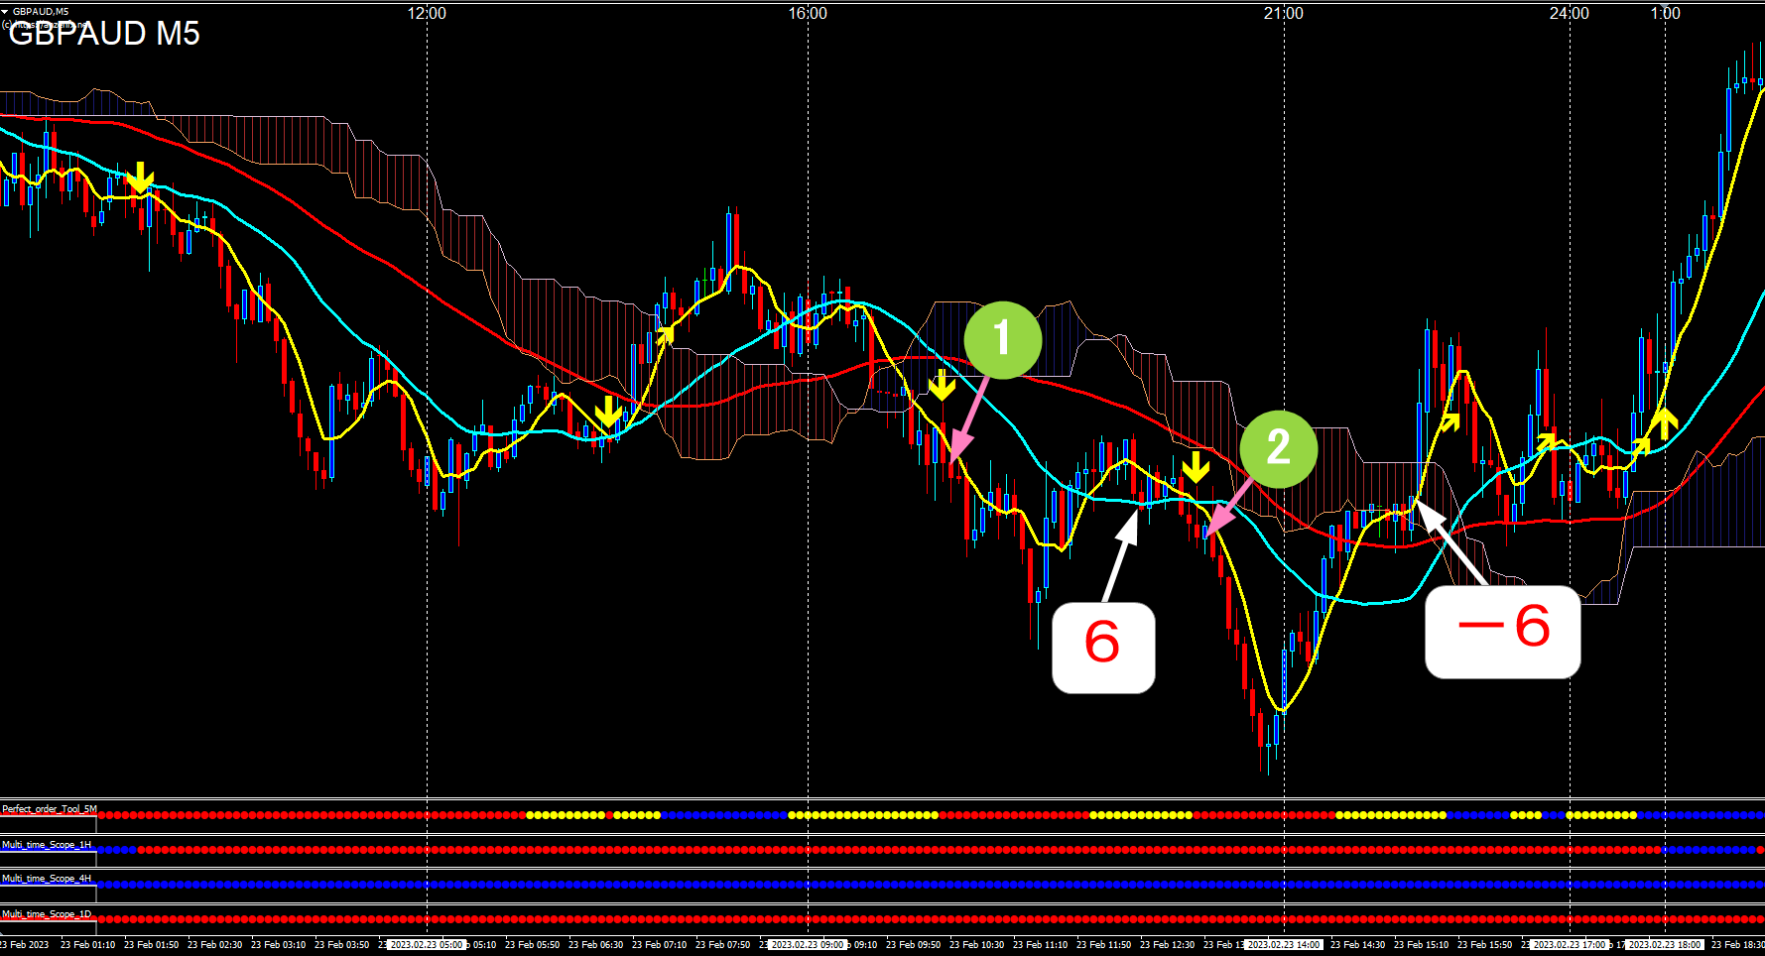Viewport: 1765px width, 956px height.
Task: Click the highlighted 2023.02.23 18:00 time label
Action: (1665, 945)
